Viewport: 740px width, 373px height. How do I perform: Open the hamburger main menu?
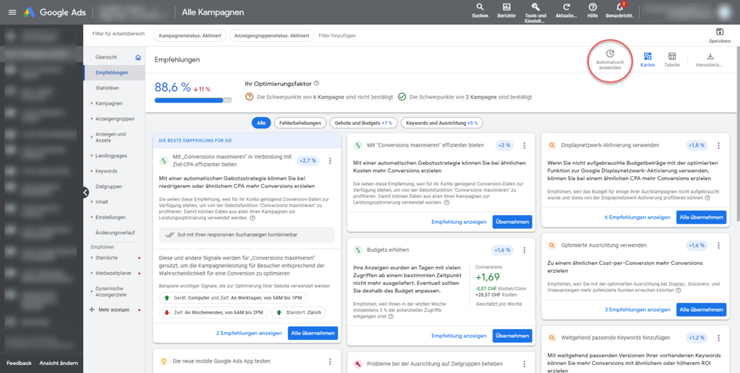pos(12,12)
